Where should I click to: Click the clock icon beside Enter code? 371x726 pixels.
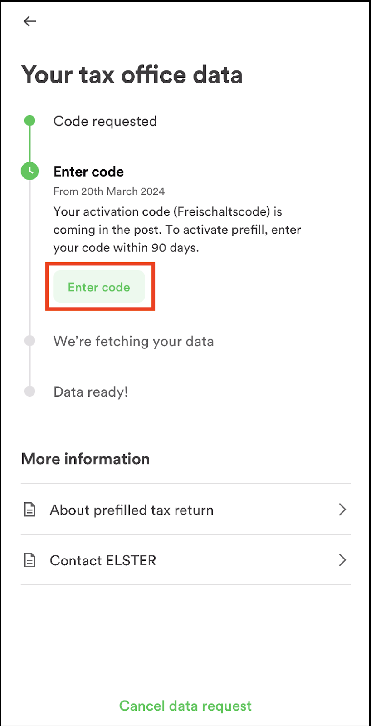pyautogui.click(x=30, y=171)
